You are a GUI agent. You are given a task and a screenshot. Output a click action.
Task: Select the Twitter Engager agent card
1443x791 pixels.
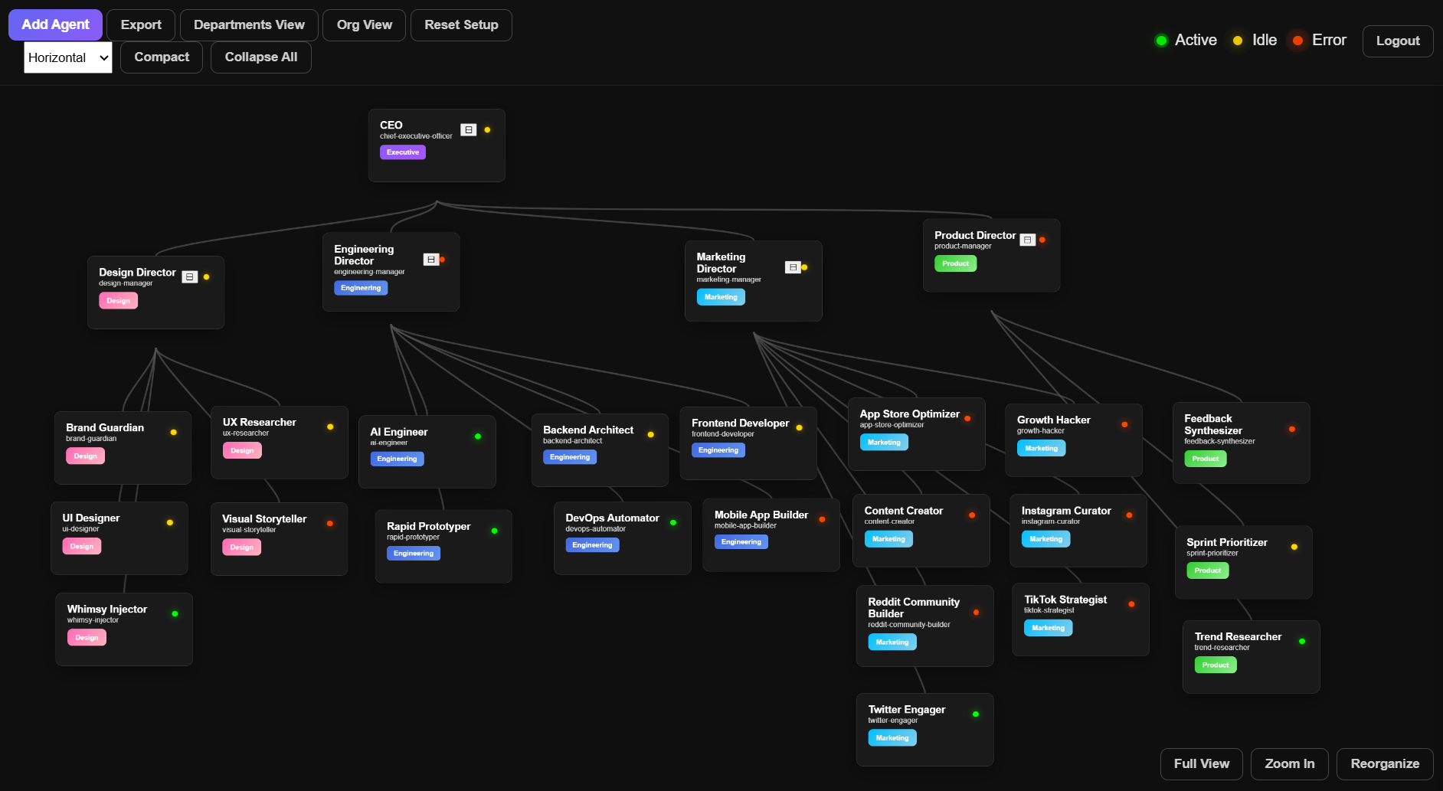click(924, 729)
